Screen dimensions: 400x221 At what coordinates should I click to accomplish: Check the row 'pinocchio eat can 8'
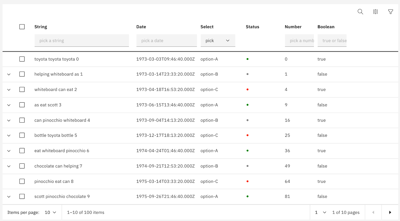(22, 181)
